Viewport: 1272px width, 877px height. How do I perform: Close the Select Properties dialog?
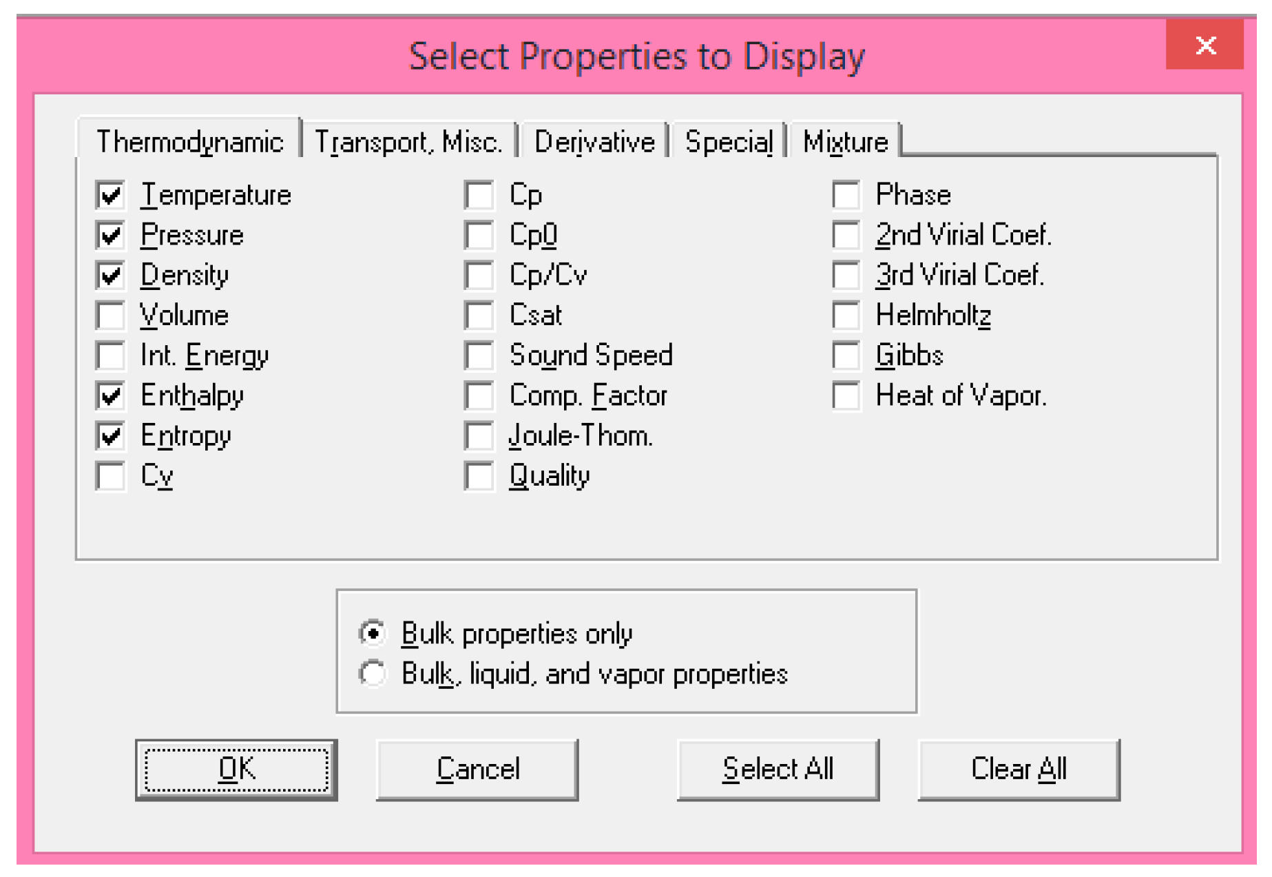[1205, 45]
